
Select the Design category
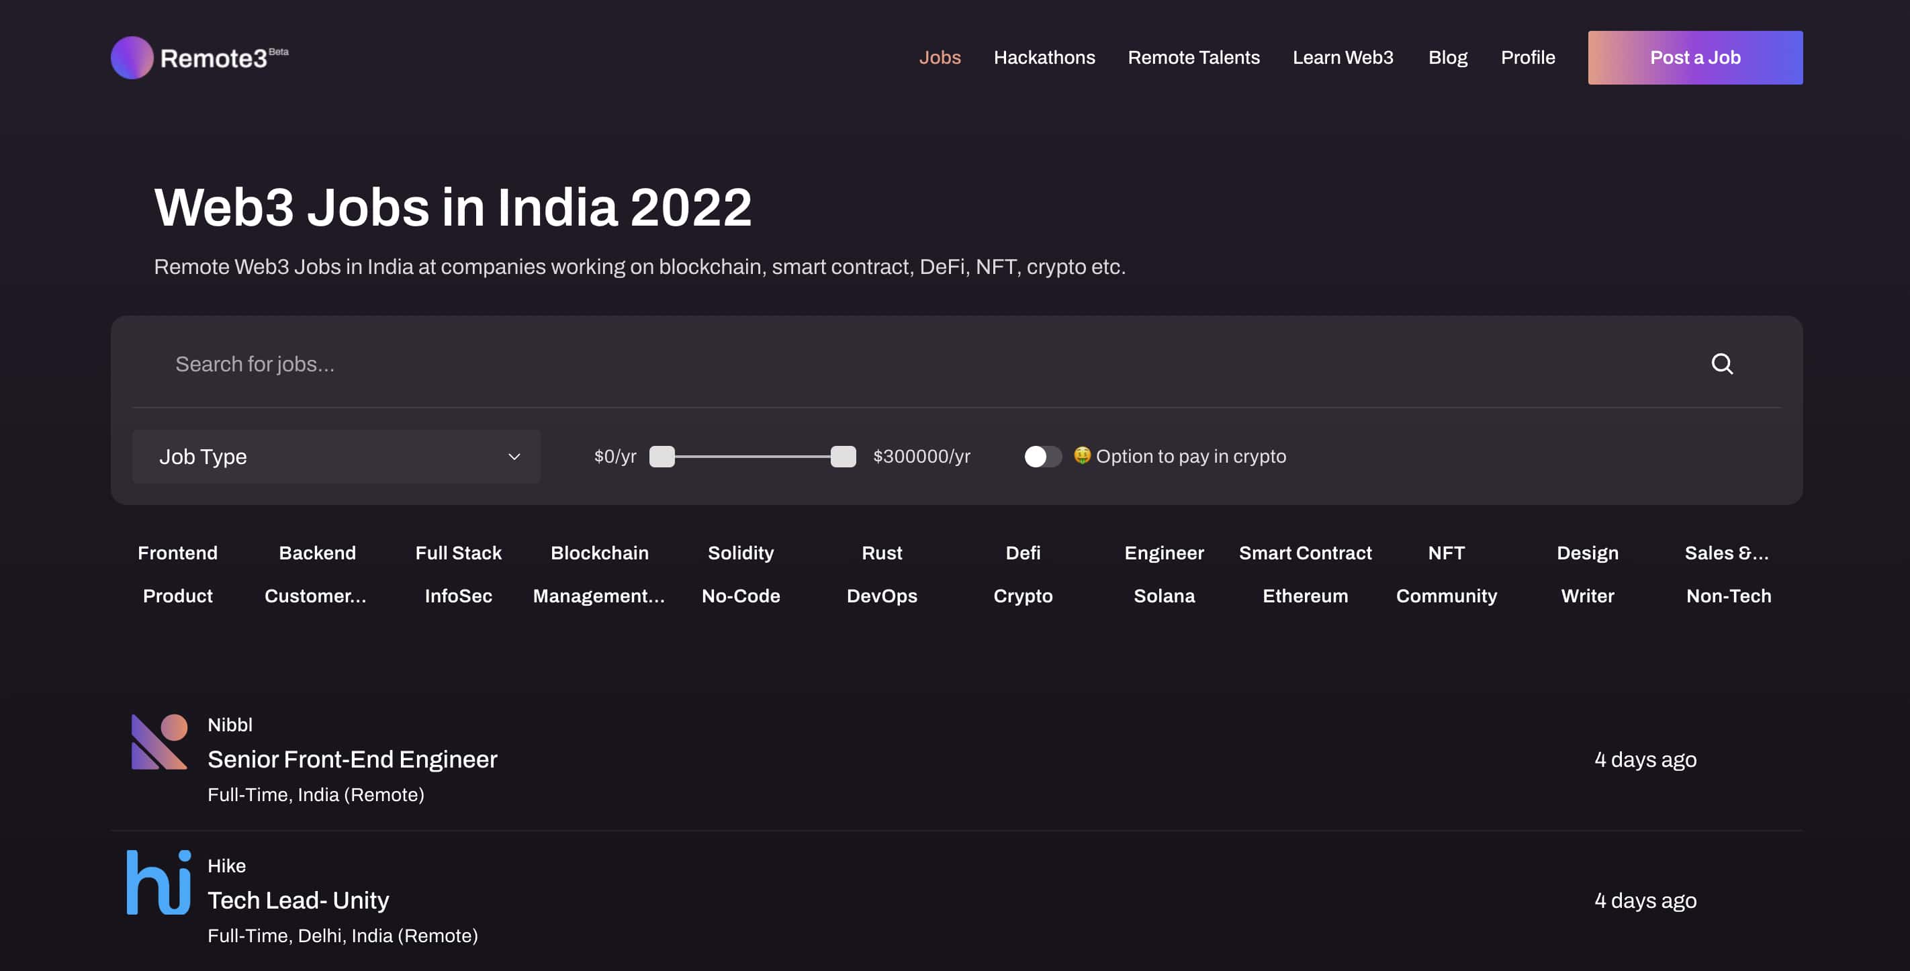click(x=1587, y=553)
